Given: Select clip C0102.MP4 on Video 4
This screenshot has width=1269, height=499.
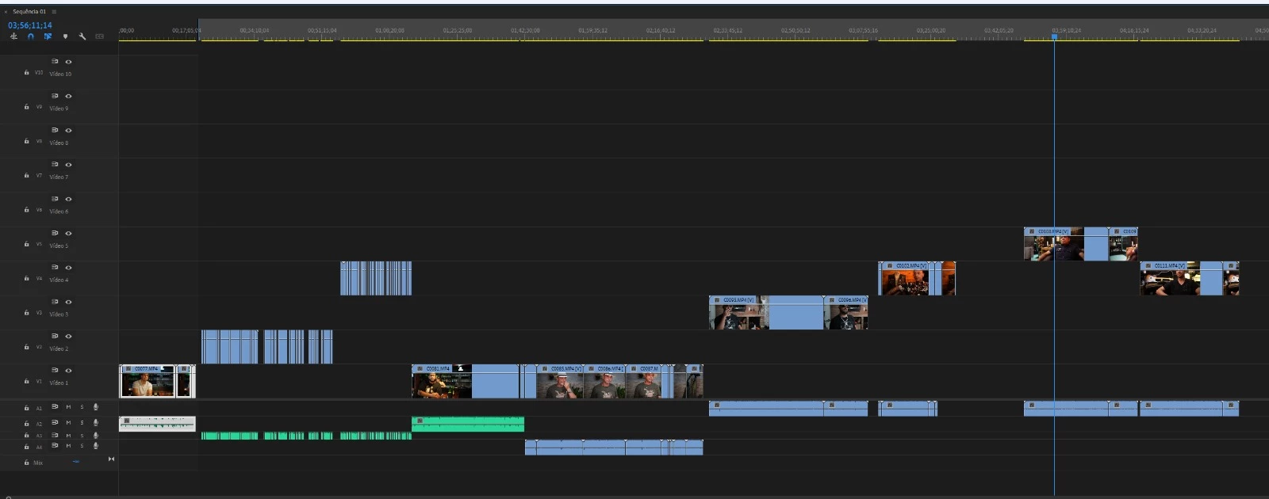Looking at the screenshot, I should (906, 278).
